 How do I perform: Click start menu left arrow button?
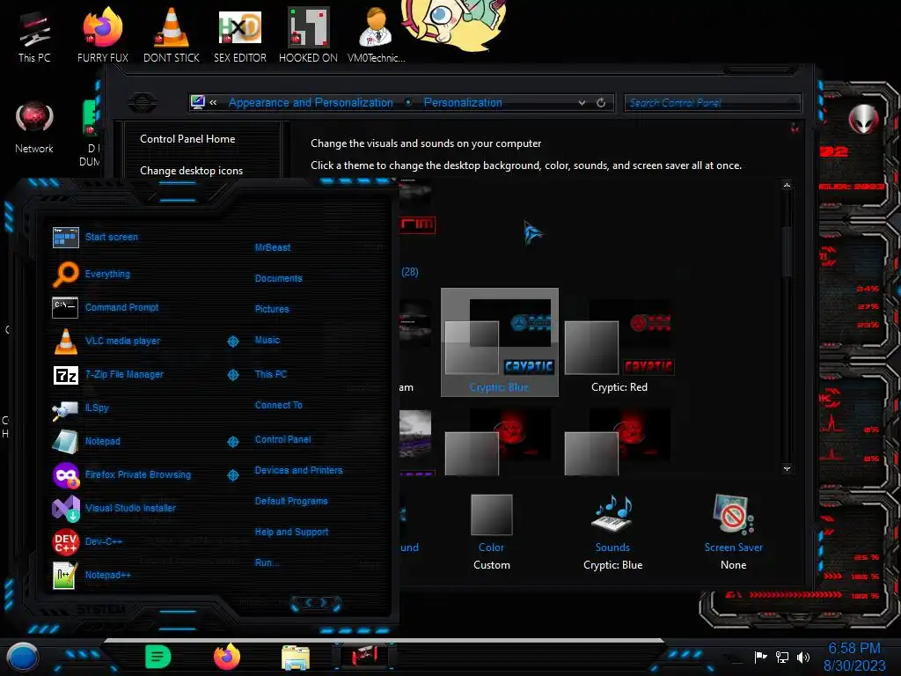(308, 603)
